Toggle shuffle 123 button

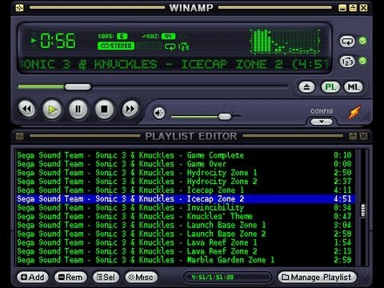[x=347, y=62]
